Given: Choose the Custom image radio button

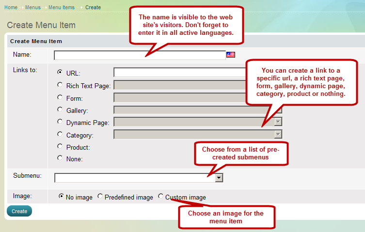Looking at the screenshot, I should pos(161,197).
